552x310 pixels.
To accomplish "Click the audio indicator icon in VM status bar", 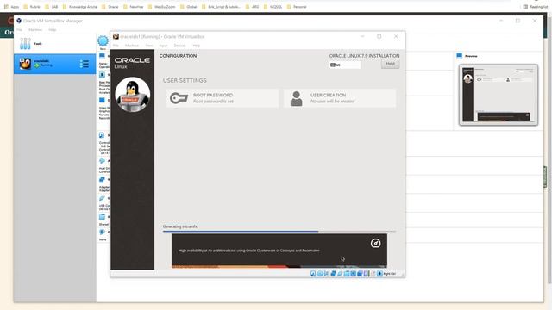I will (327, 274).
